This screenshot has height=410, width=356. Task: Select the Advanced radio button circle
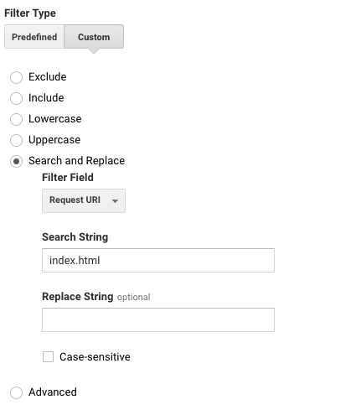pyautogui.click(x=16, y=392)
